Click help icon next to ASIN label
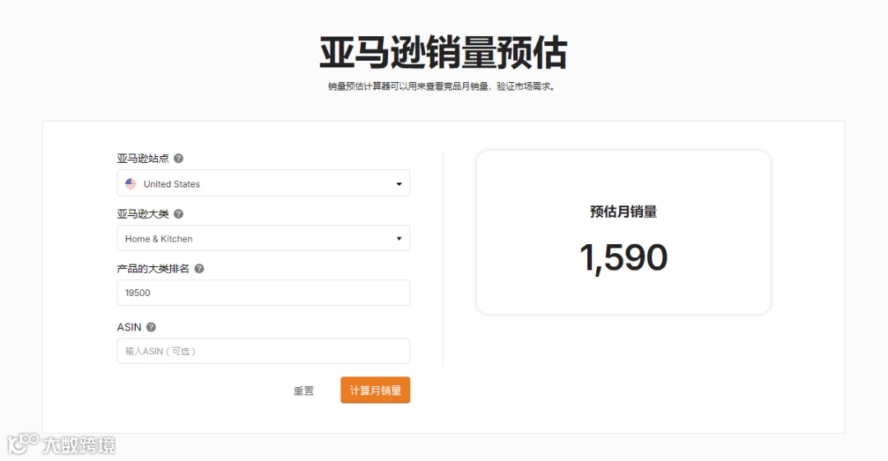 coord(151,327)
